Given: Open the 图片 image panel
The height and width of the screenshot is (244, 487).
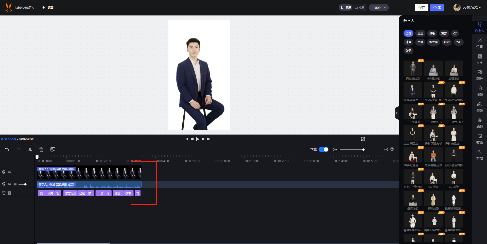Looking at the screenshot, I should click(x=479, y=75).
